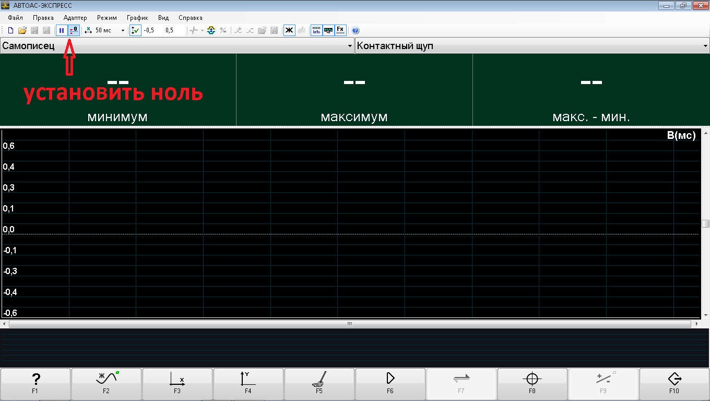710x401 pixels.
Task: Click the right arrow of horizontal scrollbar
Action: click(696, 324)
